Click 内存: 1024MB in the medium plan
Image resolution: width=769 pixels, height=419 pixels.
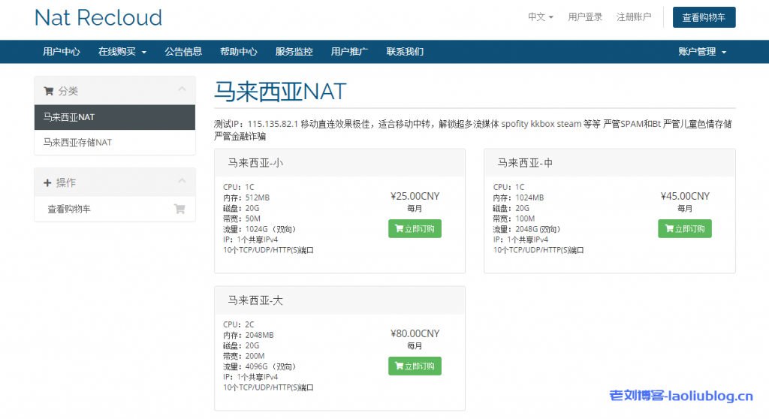(x=518, y=197)
